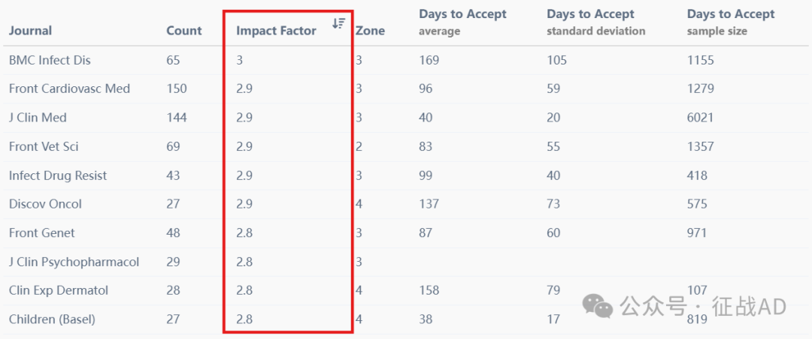Click Days to Accept average header
812x339 pixels.
tap(462, 22)
